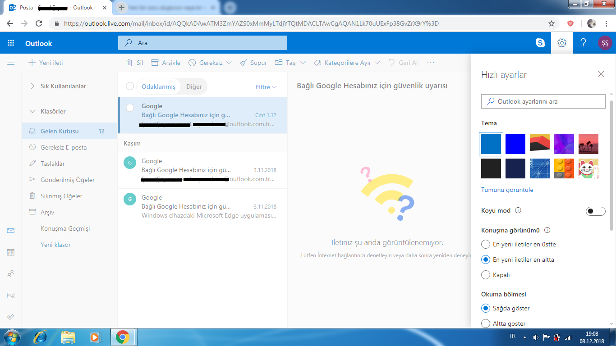Open the more actions ellipsis menu

tap(431, 63)
